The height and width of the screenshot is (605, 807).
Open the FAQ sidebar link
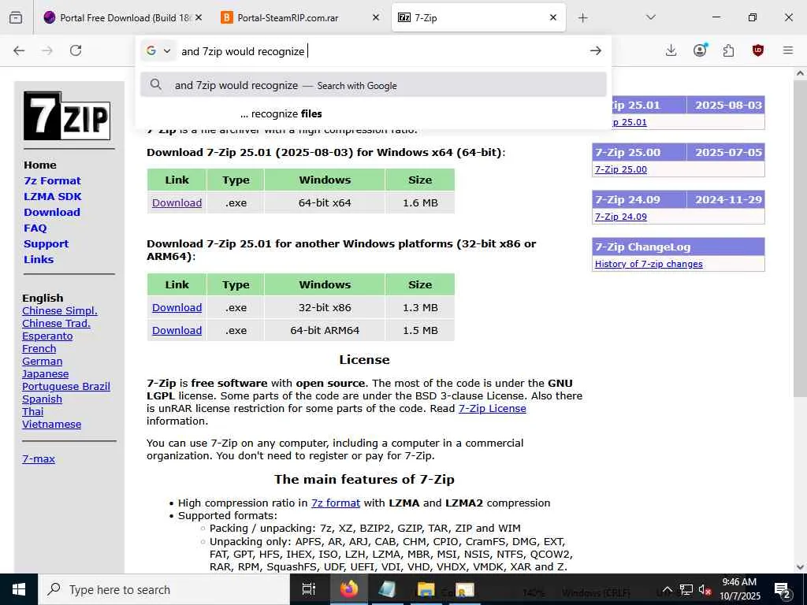pos(35,228)
